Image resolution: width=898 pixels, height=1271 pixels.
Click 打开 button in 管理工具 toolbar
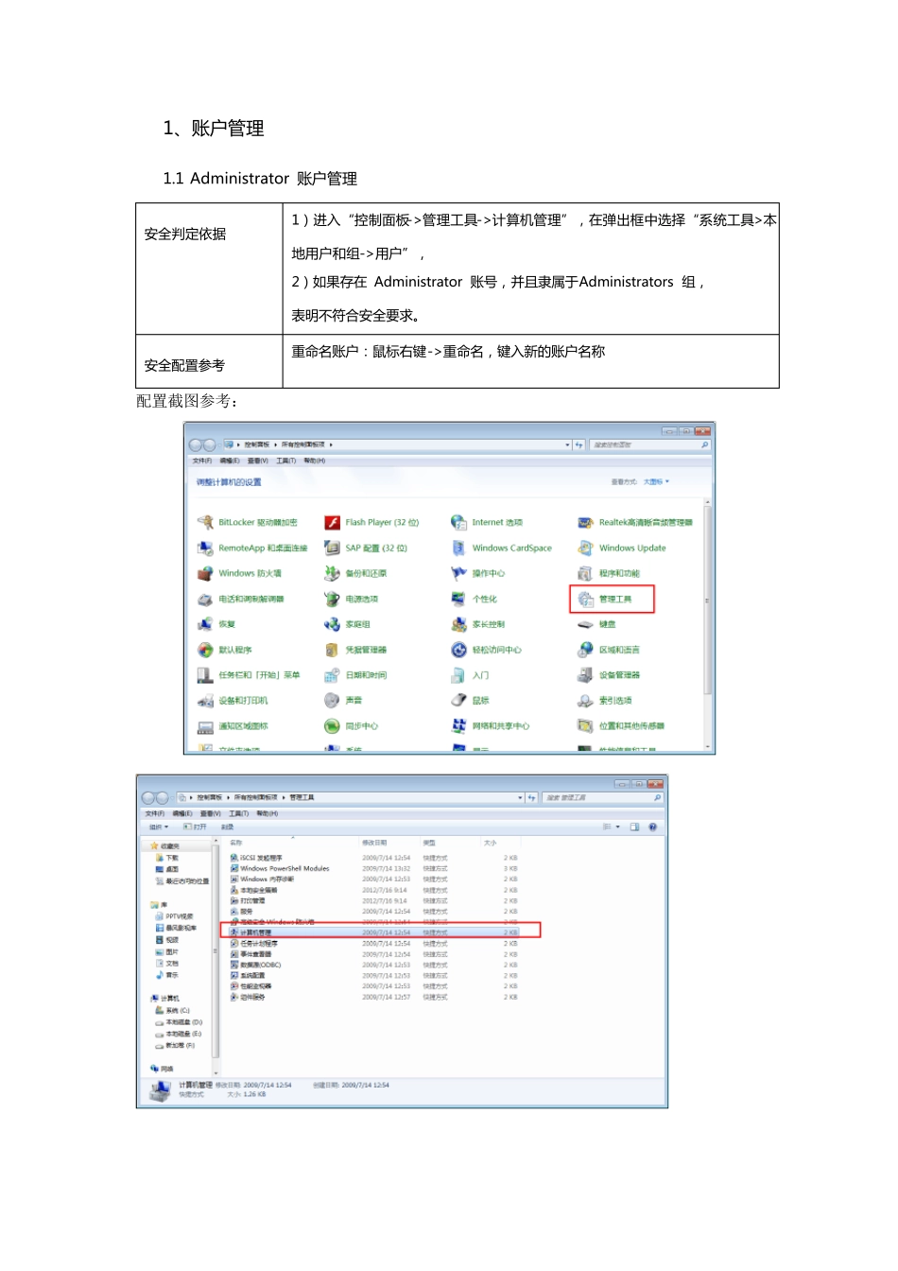click(x=195, y=827)
